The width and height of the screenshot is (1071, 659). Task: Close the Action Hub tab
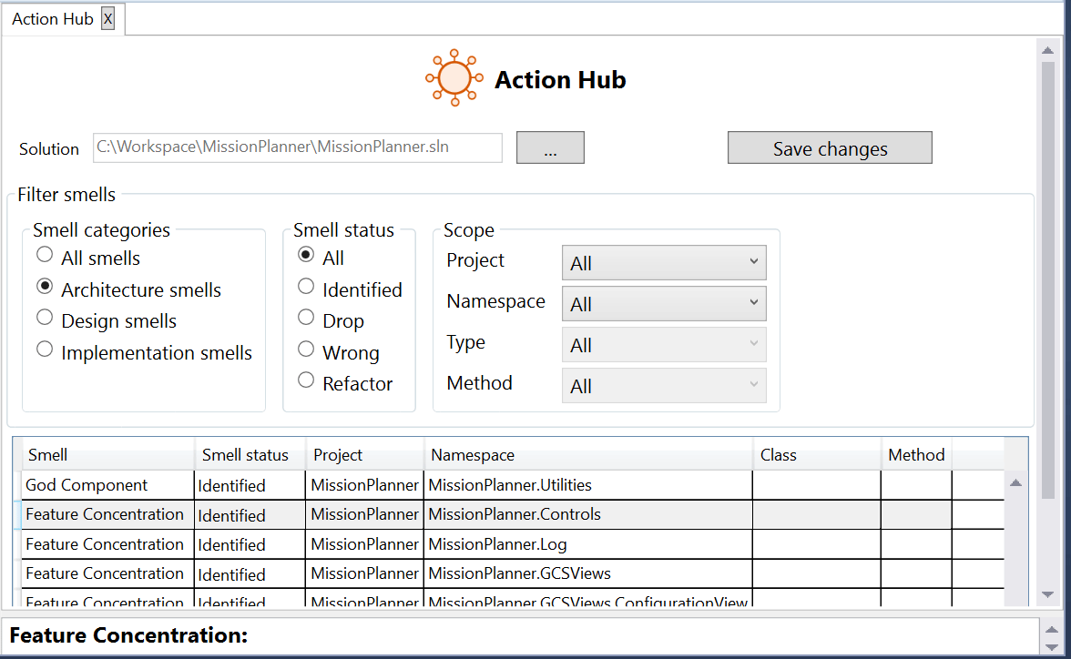tap(107, 19)
